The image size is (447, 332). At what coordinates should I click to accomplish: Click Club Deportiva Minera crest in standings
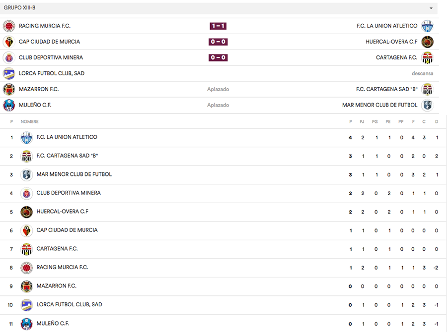click(26, 193)
